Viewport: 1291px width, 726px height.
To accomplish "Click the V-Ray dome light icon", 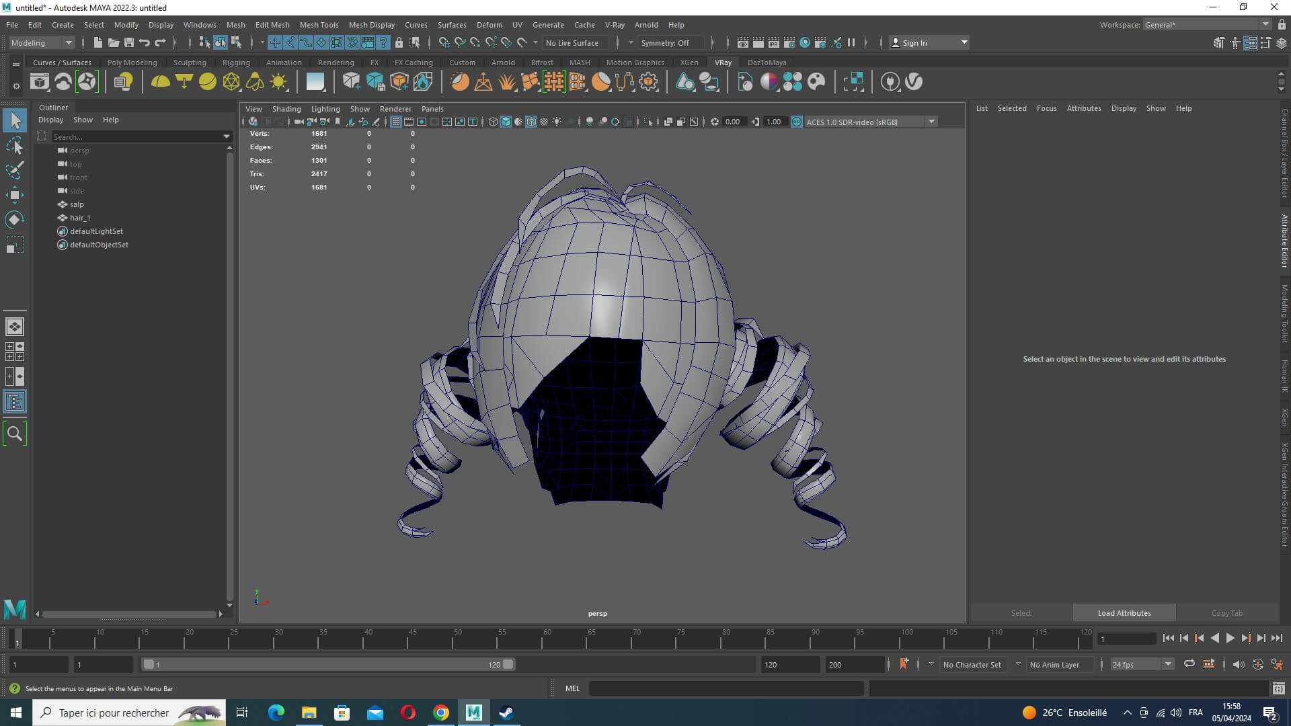I will coord(160,82).
